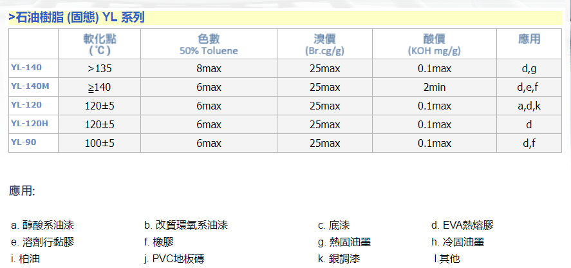Select the 軟化點 column header
571x268 pixels.
(100, 44)
